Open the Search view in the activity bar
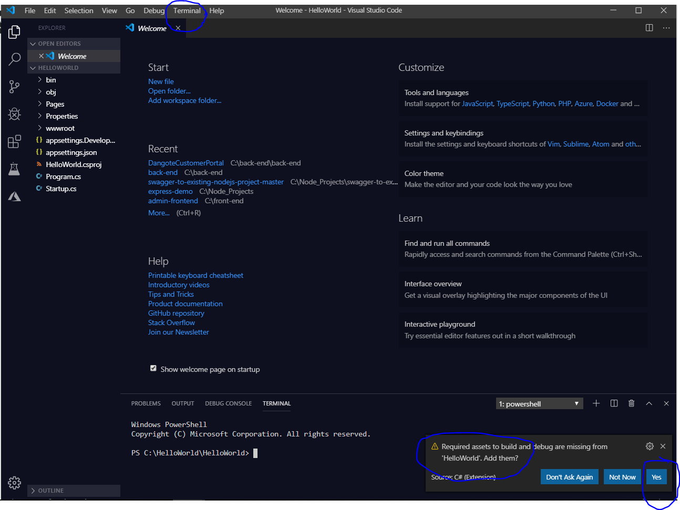 point(14,59)
